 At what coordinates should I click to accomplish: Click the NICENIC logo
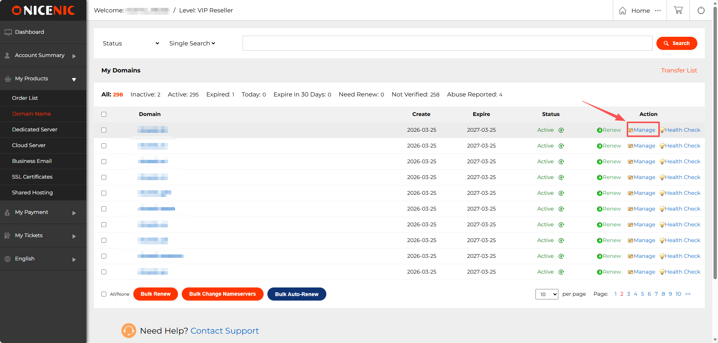coord(43,10)
